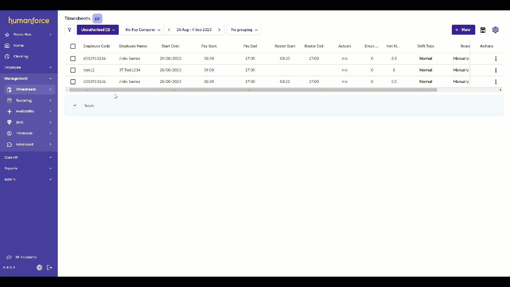Open the actions kebab menu on Jinky Santos row

pyautogui.click(x=496, y=59)
